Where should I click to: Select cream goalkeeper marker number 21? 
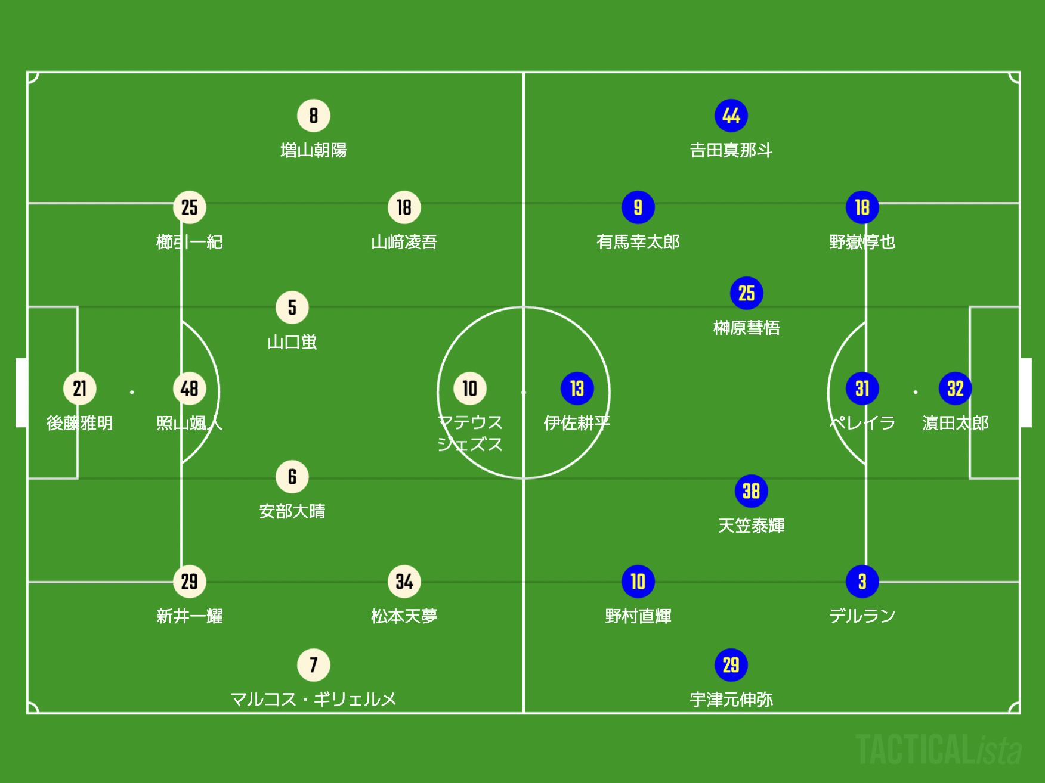[80, 389]
